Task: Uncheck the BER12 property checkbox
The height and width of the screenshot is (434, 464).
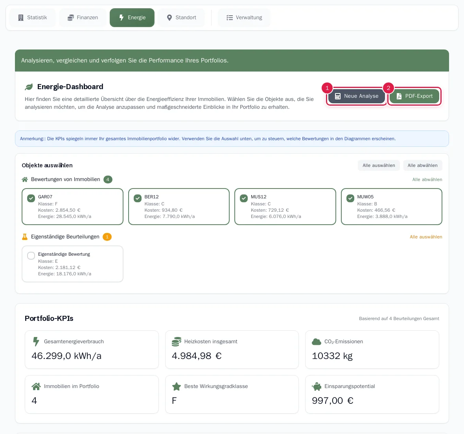Action: tap(138, 198)
